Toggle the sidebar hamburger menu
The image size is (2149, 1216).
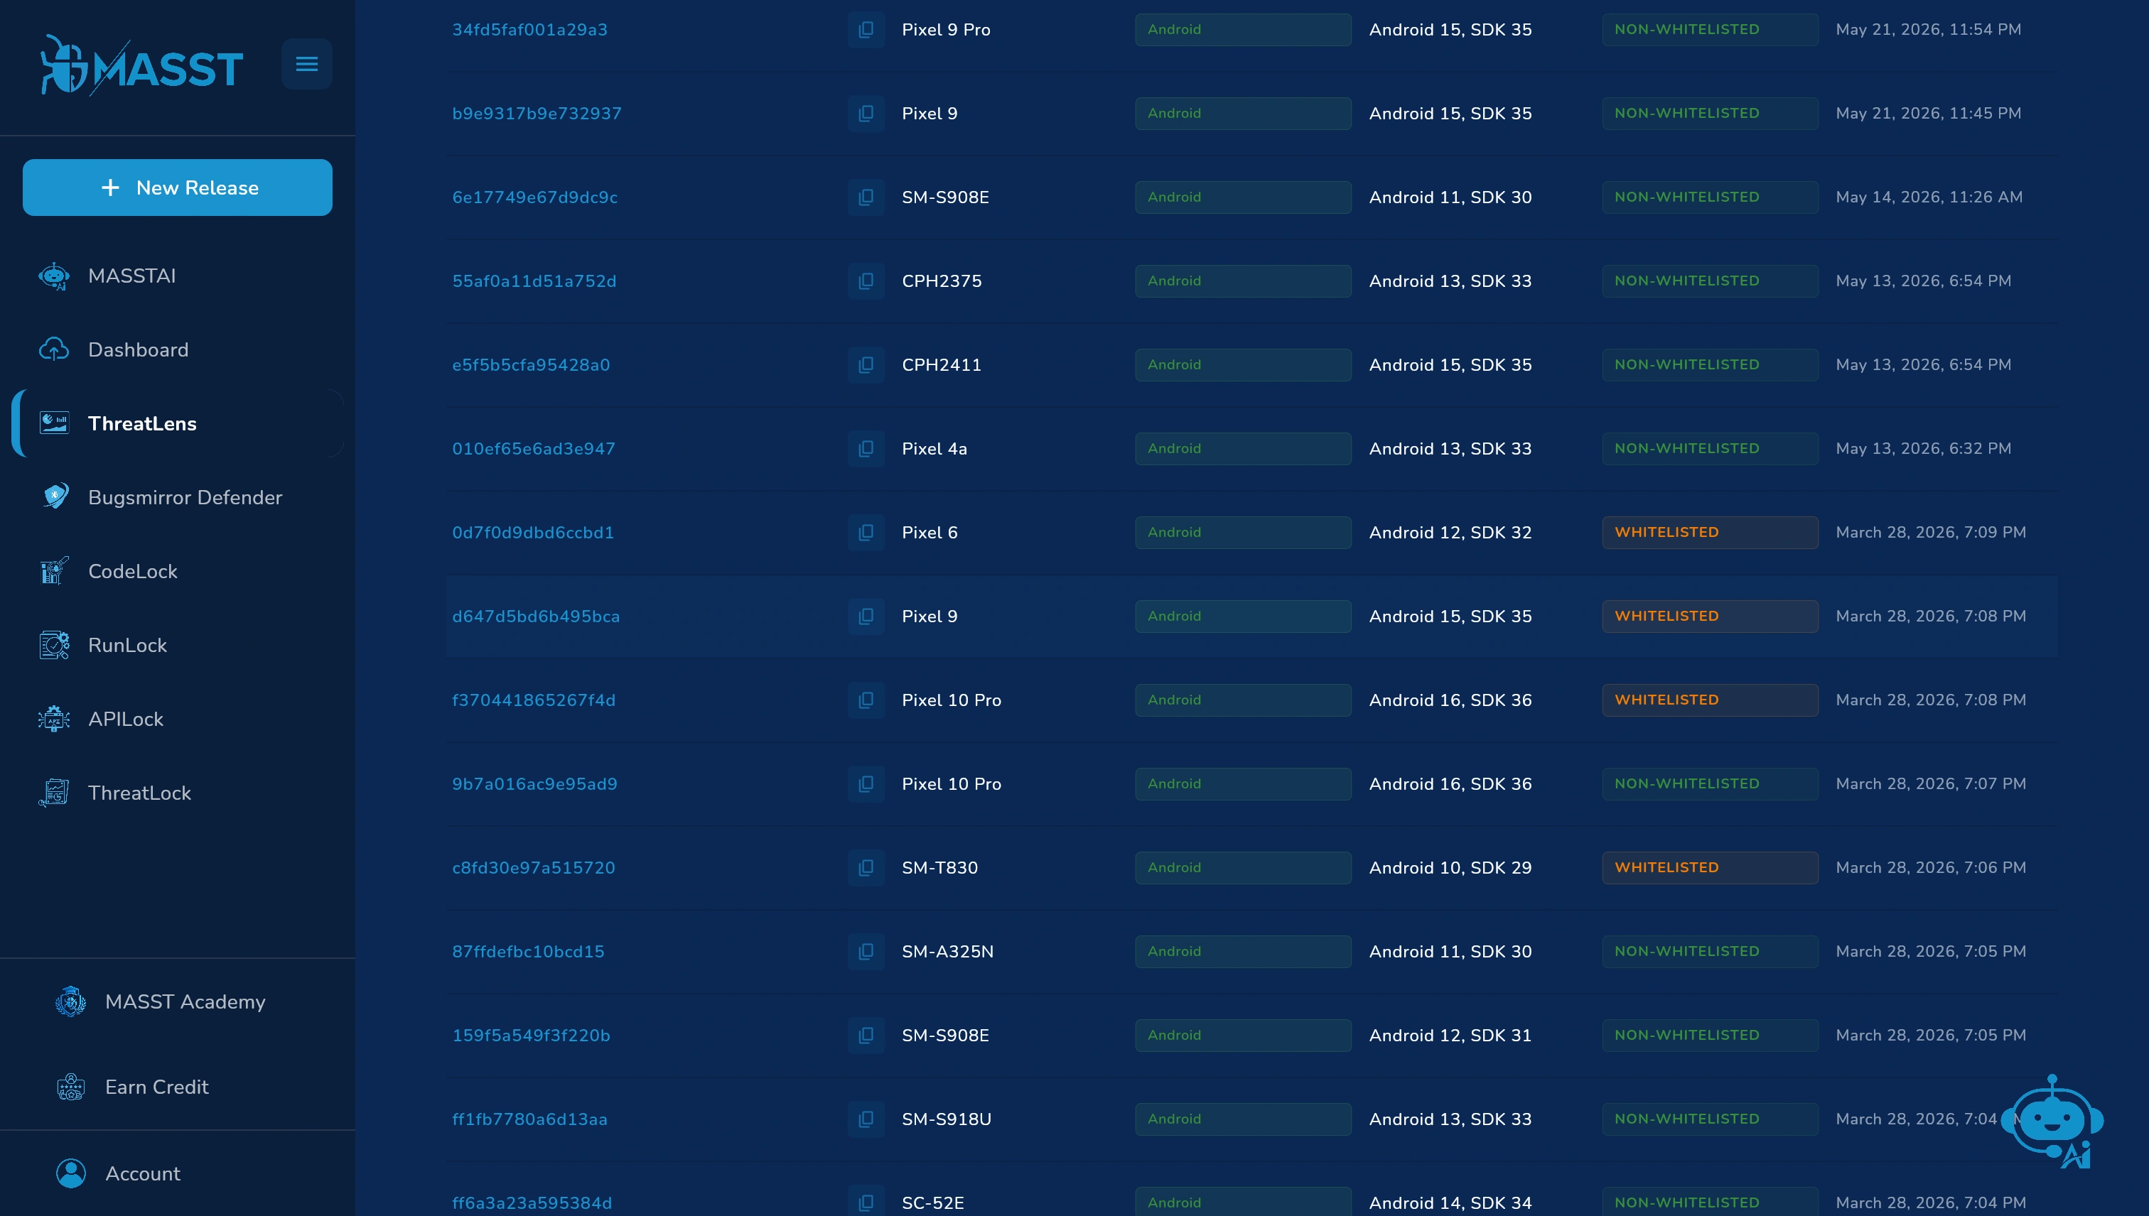coord(306,65)
